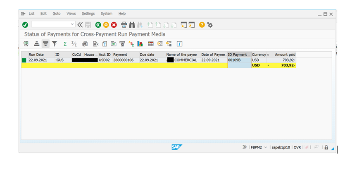The height and width of the screenshot is (172, 357).
Task: Click the green Back arrow icon
Action: 98,25
